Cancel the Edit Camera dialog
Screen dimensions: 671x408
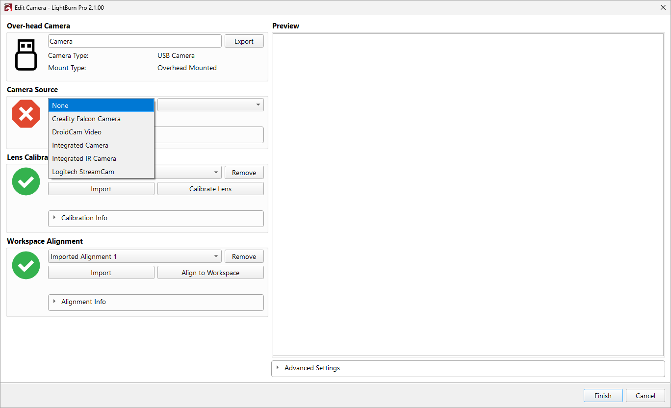coord(645,396)
